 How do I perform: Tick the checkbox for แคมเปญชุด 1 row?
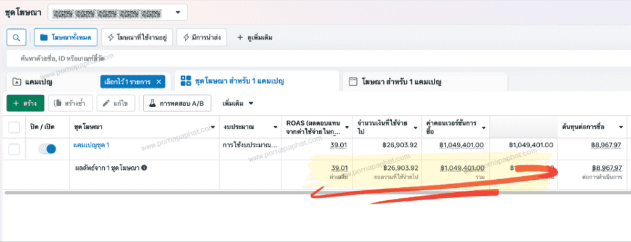click(14, 149)
